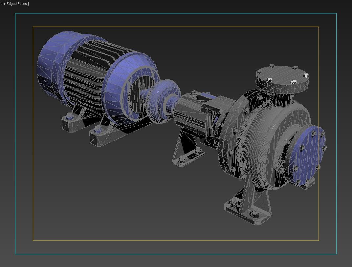The height and width of the screenshot is (267, 352).
Task: Select the white bolt on discharge flange's right edge
Action: pos(306,76)
